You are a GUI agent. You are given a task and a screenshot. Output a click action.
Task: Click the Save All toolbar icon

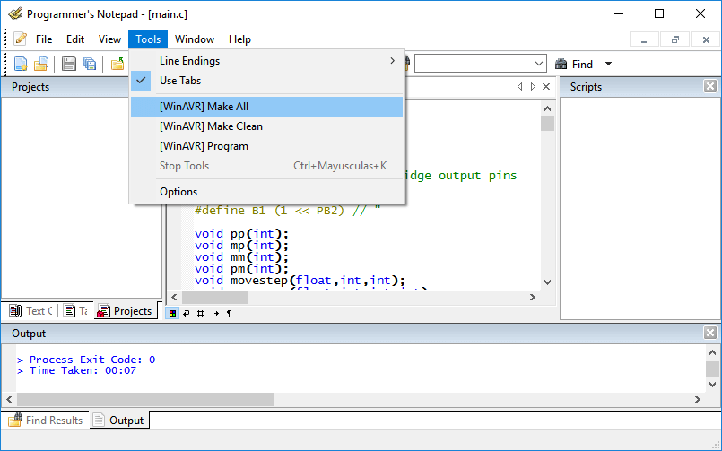pos(90,64)
